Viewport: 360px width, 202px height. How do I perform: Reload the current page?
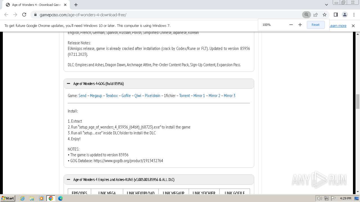24,15
